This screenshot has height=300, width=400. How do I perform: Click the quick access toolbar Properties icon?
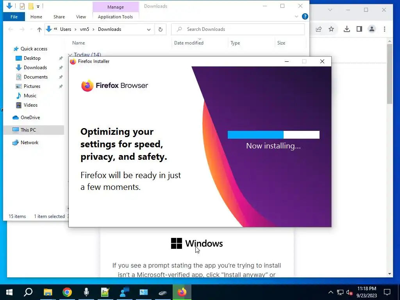coord(22,6)
